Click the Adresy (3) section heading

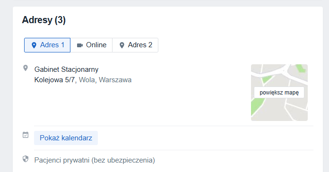coord(44,20)
